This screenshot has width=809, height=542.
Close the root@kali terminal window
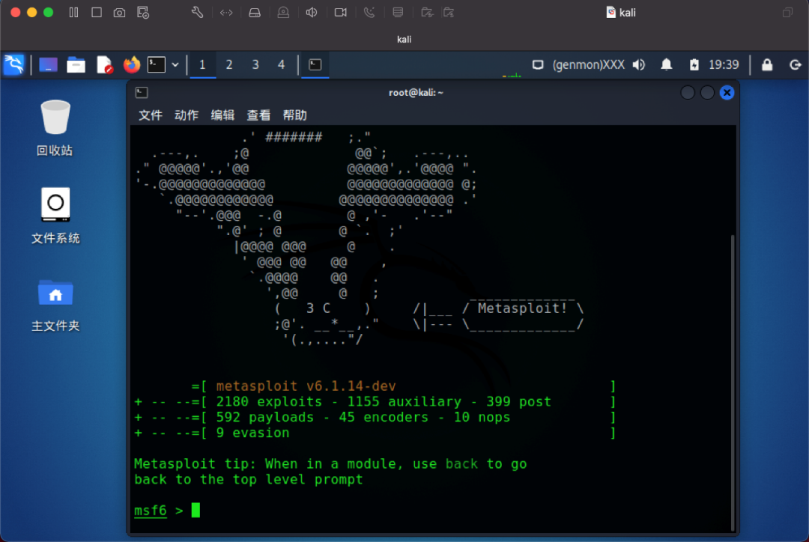[727, 92]
